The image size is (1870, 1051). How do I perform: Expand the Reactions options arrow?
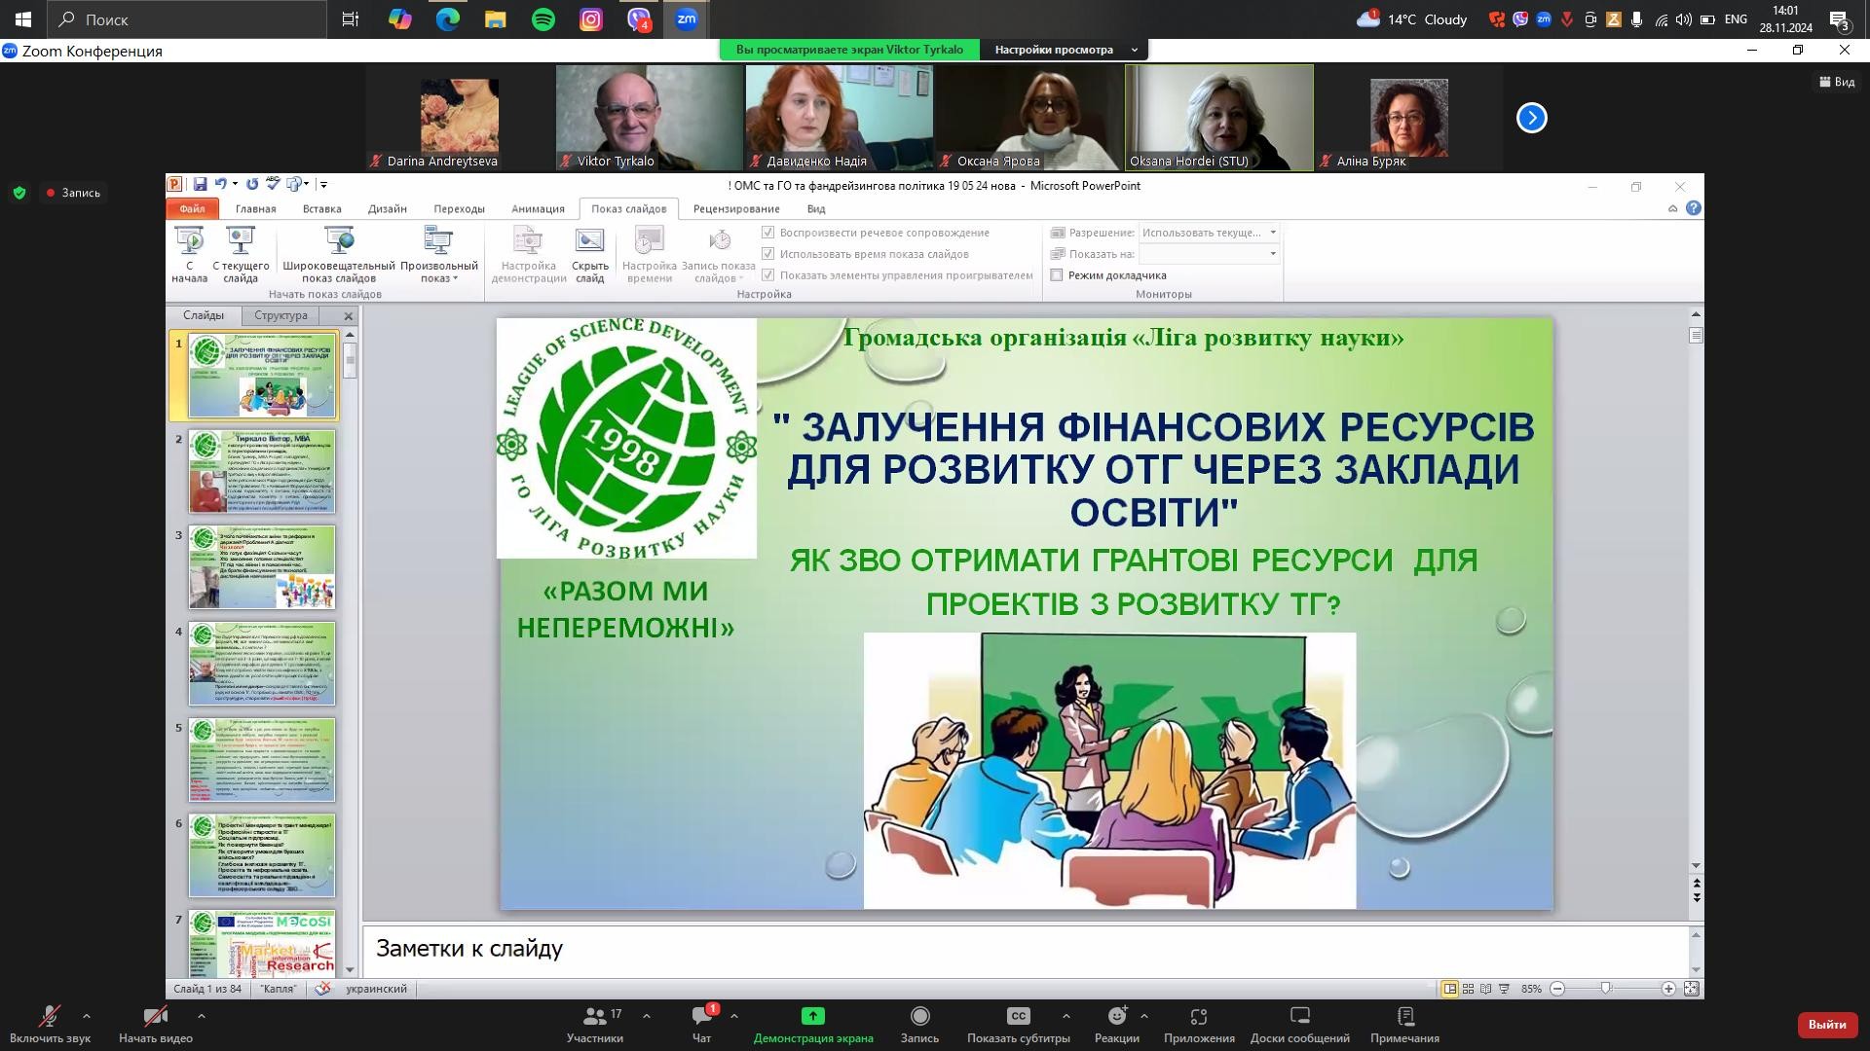(1143, 1016)
